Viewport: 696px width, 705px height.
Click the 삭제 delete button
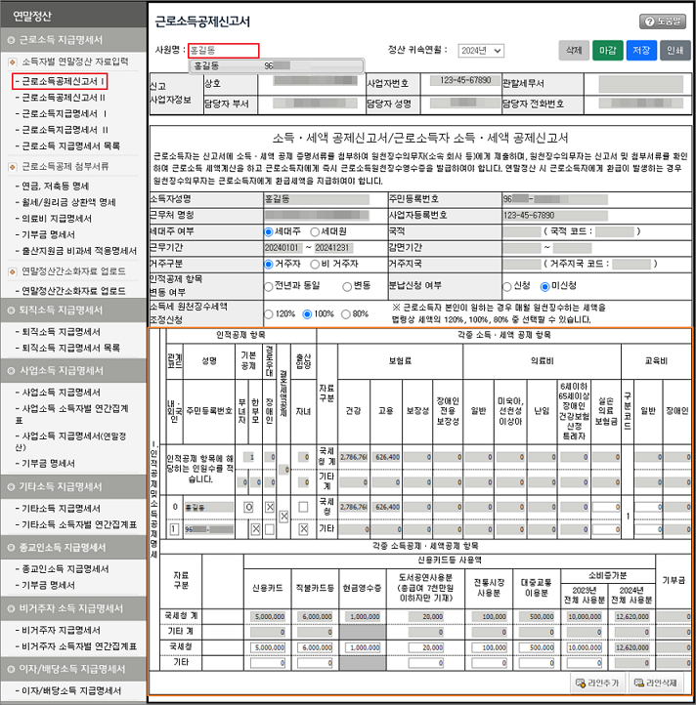(574, 50)
